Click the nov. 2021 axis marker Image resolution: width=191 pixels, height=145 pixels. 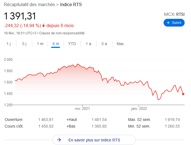pyautogui.click(x=82, y=108)
